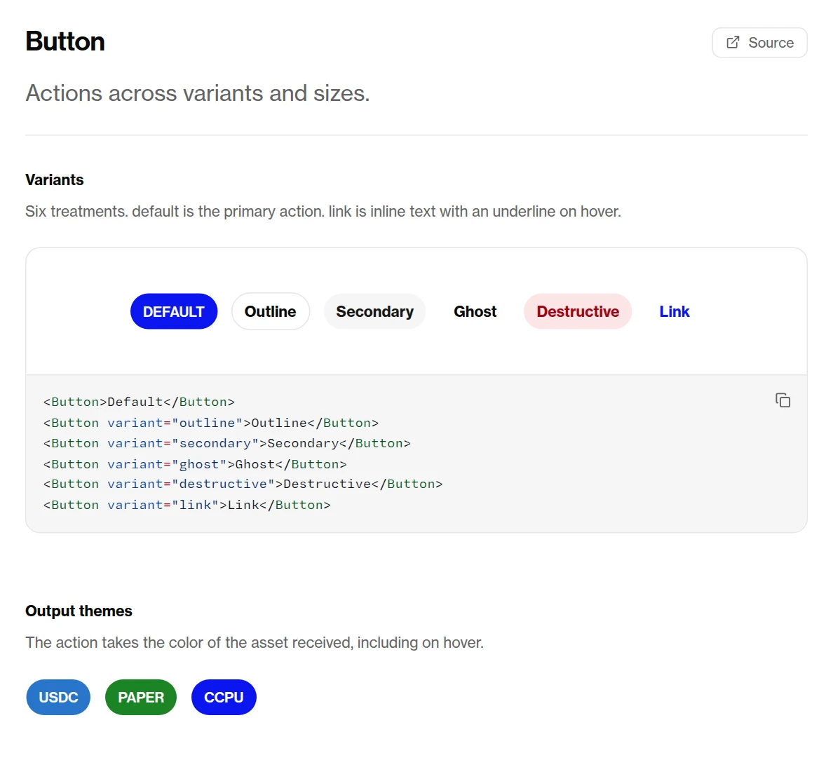Click the USDC themed button
This screenshot has width=833, height=767.
point(58,697)
